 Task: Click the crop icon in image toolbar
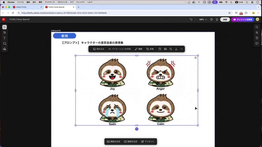[x=170, y=49]
